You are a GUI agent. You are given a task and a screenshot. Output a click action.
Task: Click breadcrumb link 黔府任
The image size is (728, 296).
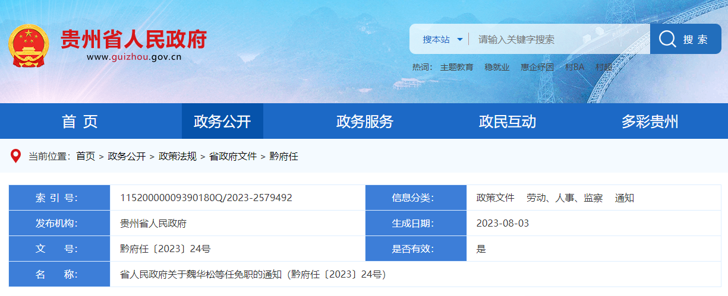(284, 156)
